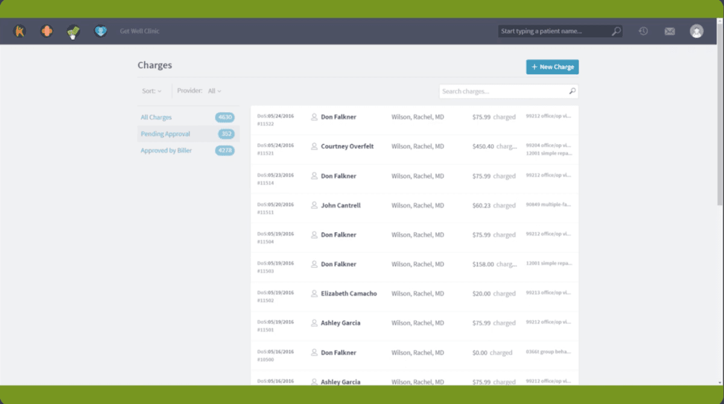The width and height of the screenshot is (724, 404).
Task: Open Courtney Overfelt's charge name
Action: pyautogui.click(x=347, y=146)
